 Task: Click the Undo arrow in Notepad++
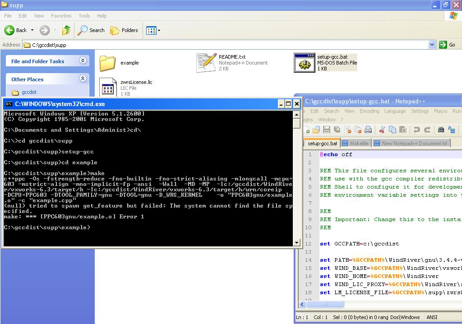(416, 130)
